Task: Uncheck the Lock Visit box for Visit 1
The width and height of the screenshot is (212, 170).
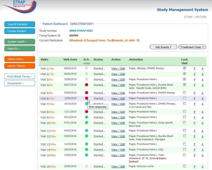Action: pos(185,68)
